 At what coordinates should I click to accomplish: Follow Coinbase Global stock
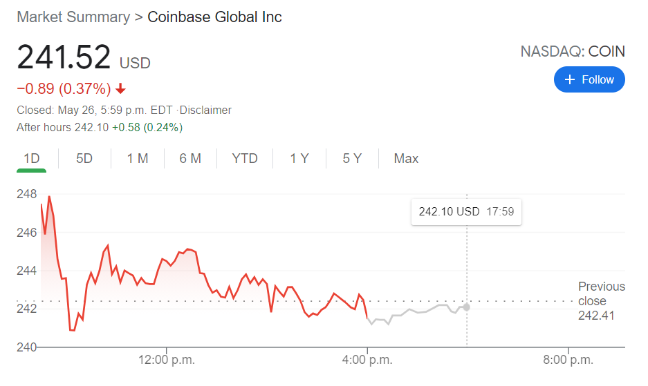click(589, 80)
